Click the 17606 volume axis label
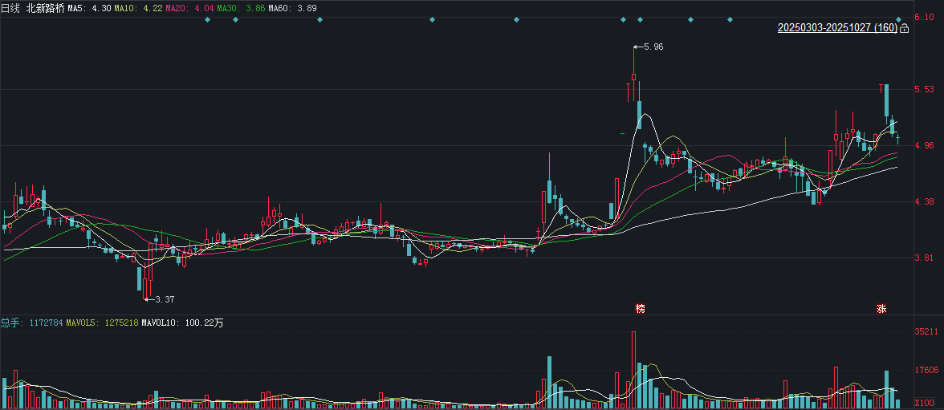 pos(926,370)
